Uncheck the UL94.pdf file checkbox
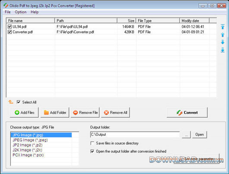This screenshot has width=229, height=174. click(10, 27)
